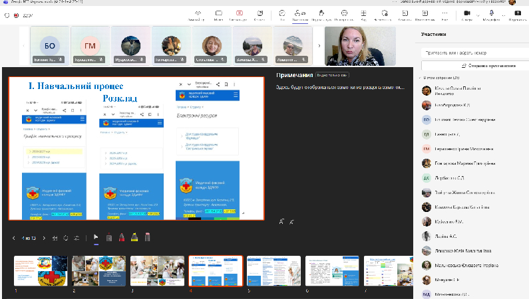This screenshot has width=529, height=299.
Task: Open the user profile avatar in title bar
Action: [x=512, y=3]
